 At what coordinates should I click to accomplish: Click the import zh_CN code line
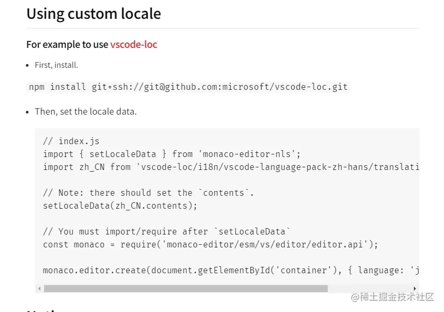point(230,167)
